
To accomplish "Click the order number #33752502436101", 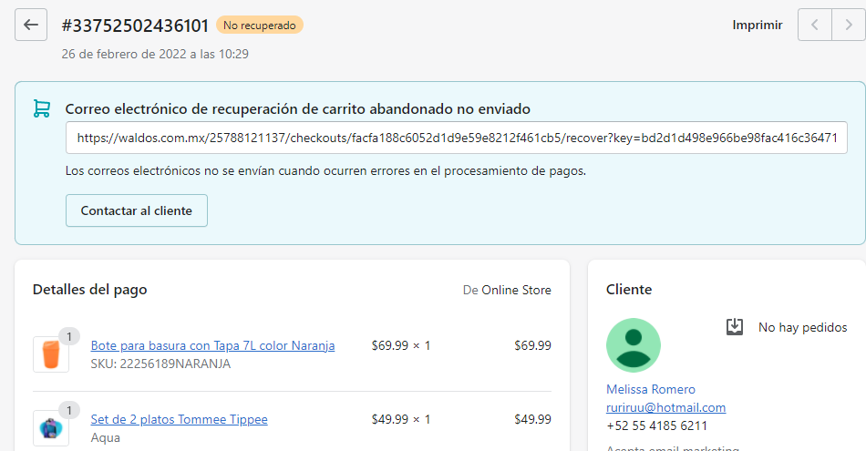I will click(x=135, y=26).
